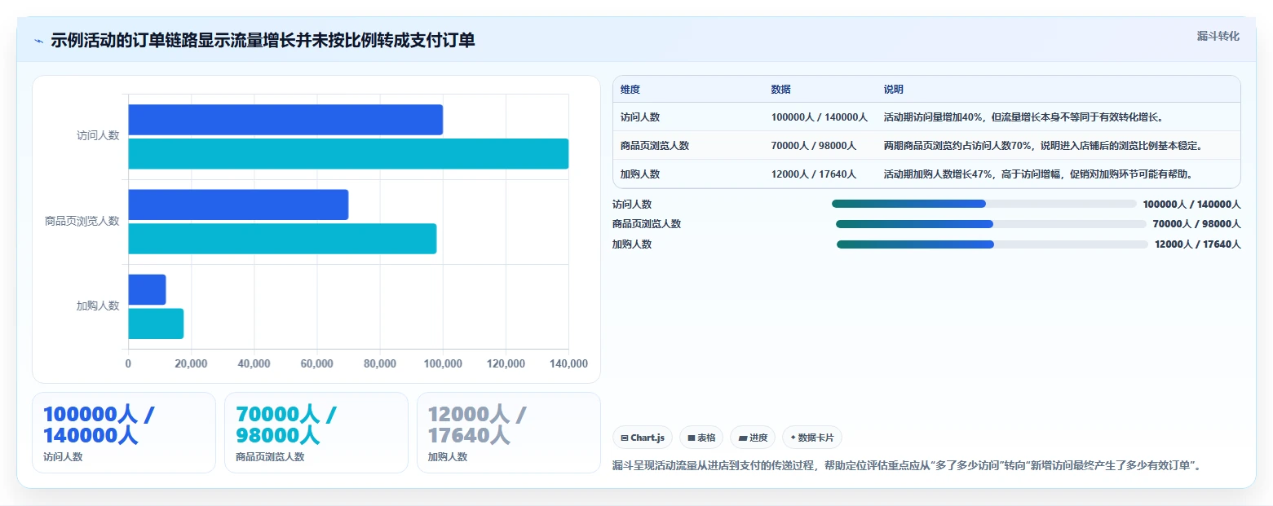Image resolution: width=1273 pixels, height=506 pixels.
Task: Click the 漏斗转化 tag label
Action: 1218,36
